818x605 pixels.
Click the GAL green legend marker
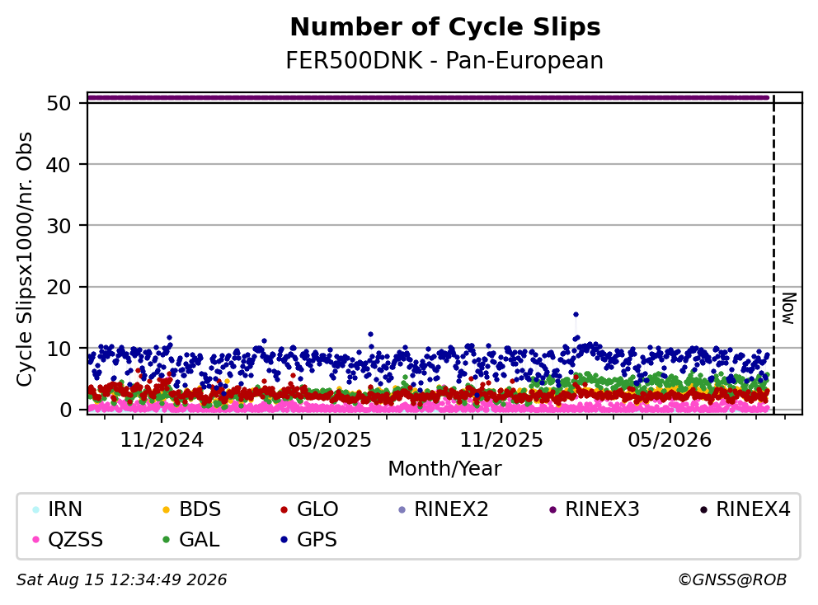167,540
